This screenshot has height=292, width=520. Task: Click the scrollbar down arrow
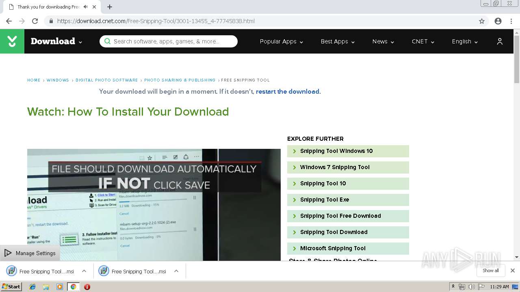pyautogui.click(x=517, y=257)
